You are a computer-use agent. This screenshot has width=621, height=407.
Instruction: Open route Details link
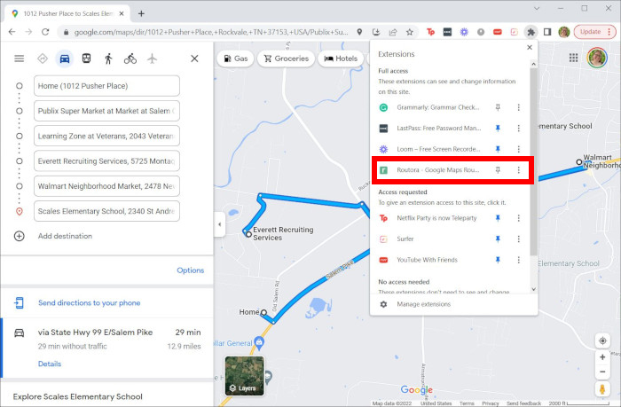click(50, 364)
